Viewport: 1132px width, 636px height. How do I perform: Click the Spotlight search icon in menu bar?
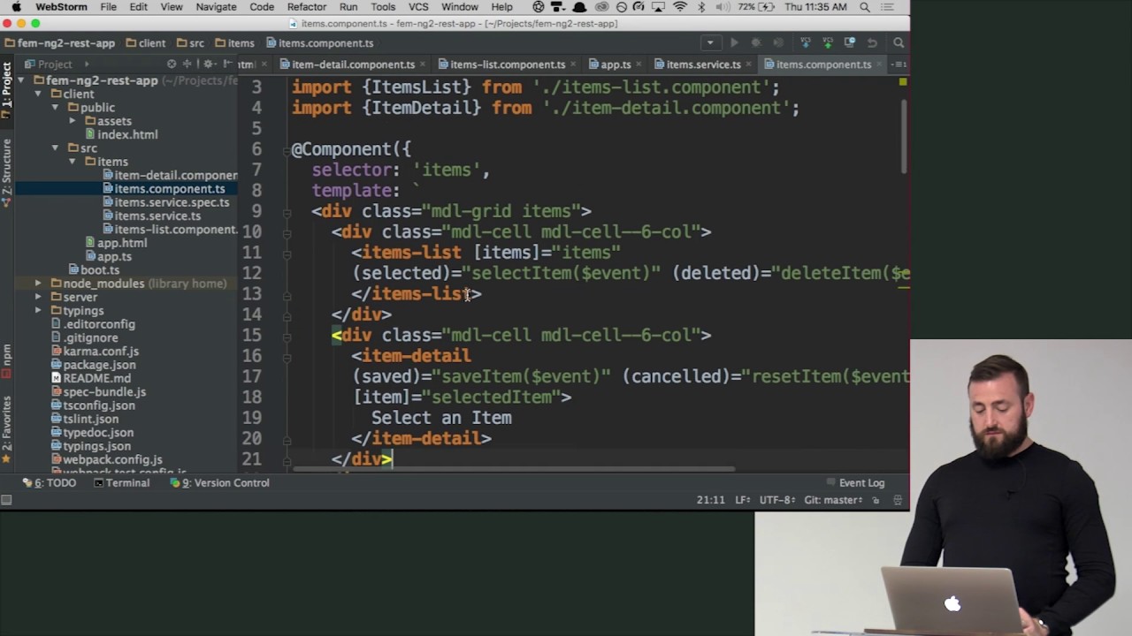865,7
